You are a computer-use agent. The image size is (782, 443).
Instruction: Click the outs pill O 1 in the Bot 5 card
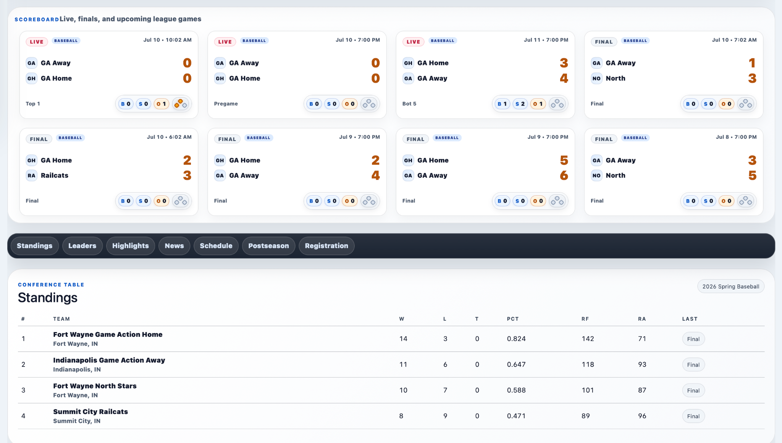tap(538, 104)
